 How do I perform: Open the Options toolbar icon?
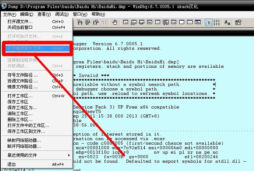click(238, 22)
